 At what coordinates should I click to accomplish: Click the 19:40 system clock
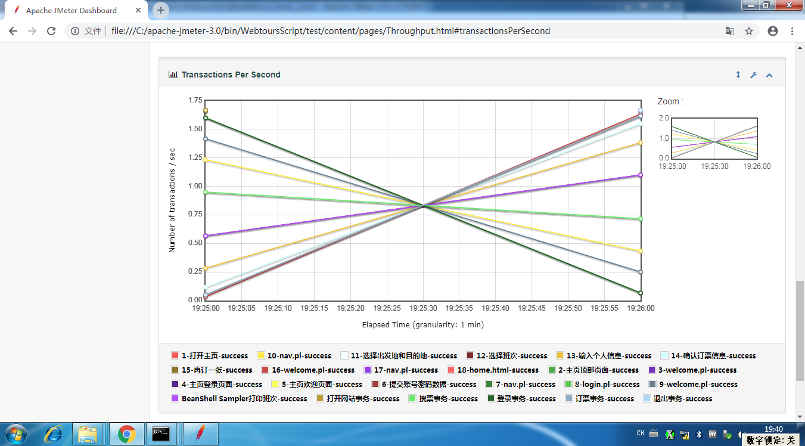point(773,429)
